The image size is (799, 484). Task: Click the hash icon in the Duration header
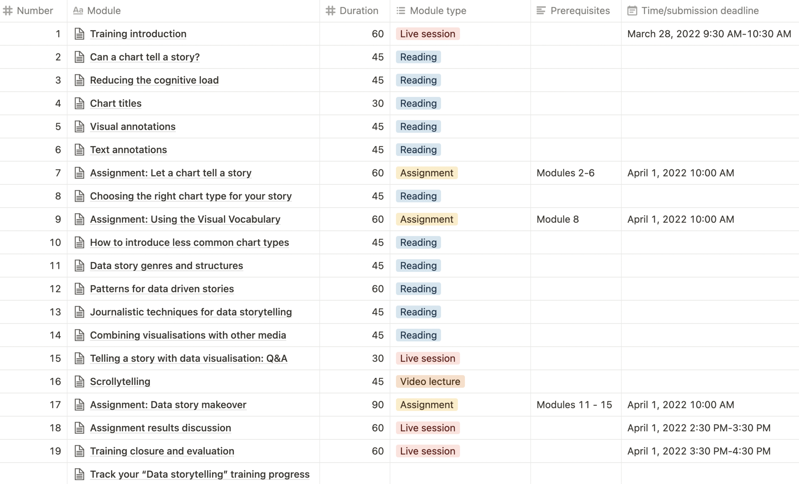[330, 11]
